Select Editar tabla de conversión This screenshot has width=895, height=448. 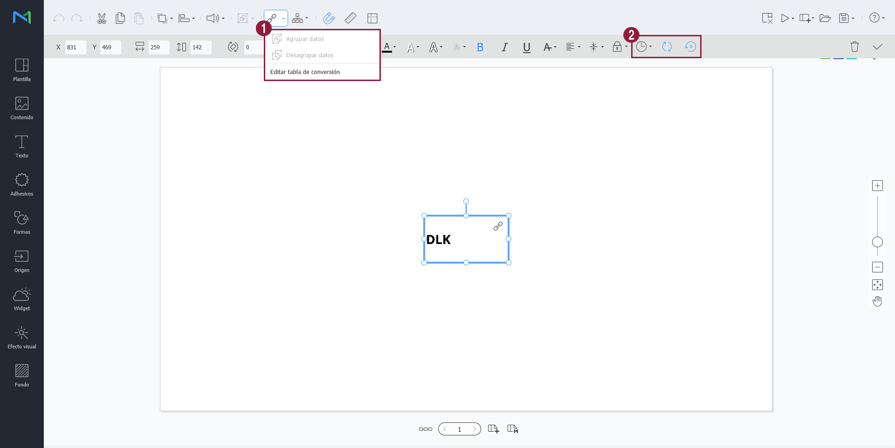(x=305, y=72)
